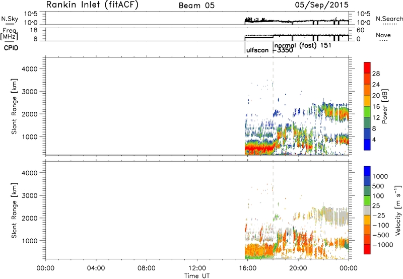Click the 'Velocity [m s-1]' color bar label

[398, 210]
